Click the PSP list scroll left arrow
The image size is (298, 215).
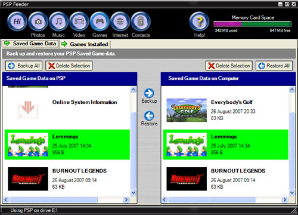tap(6, 199)
